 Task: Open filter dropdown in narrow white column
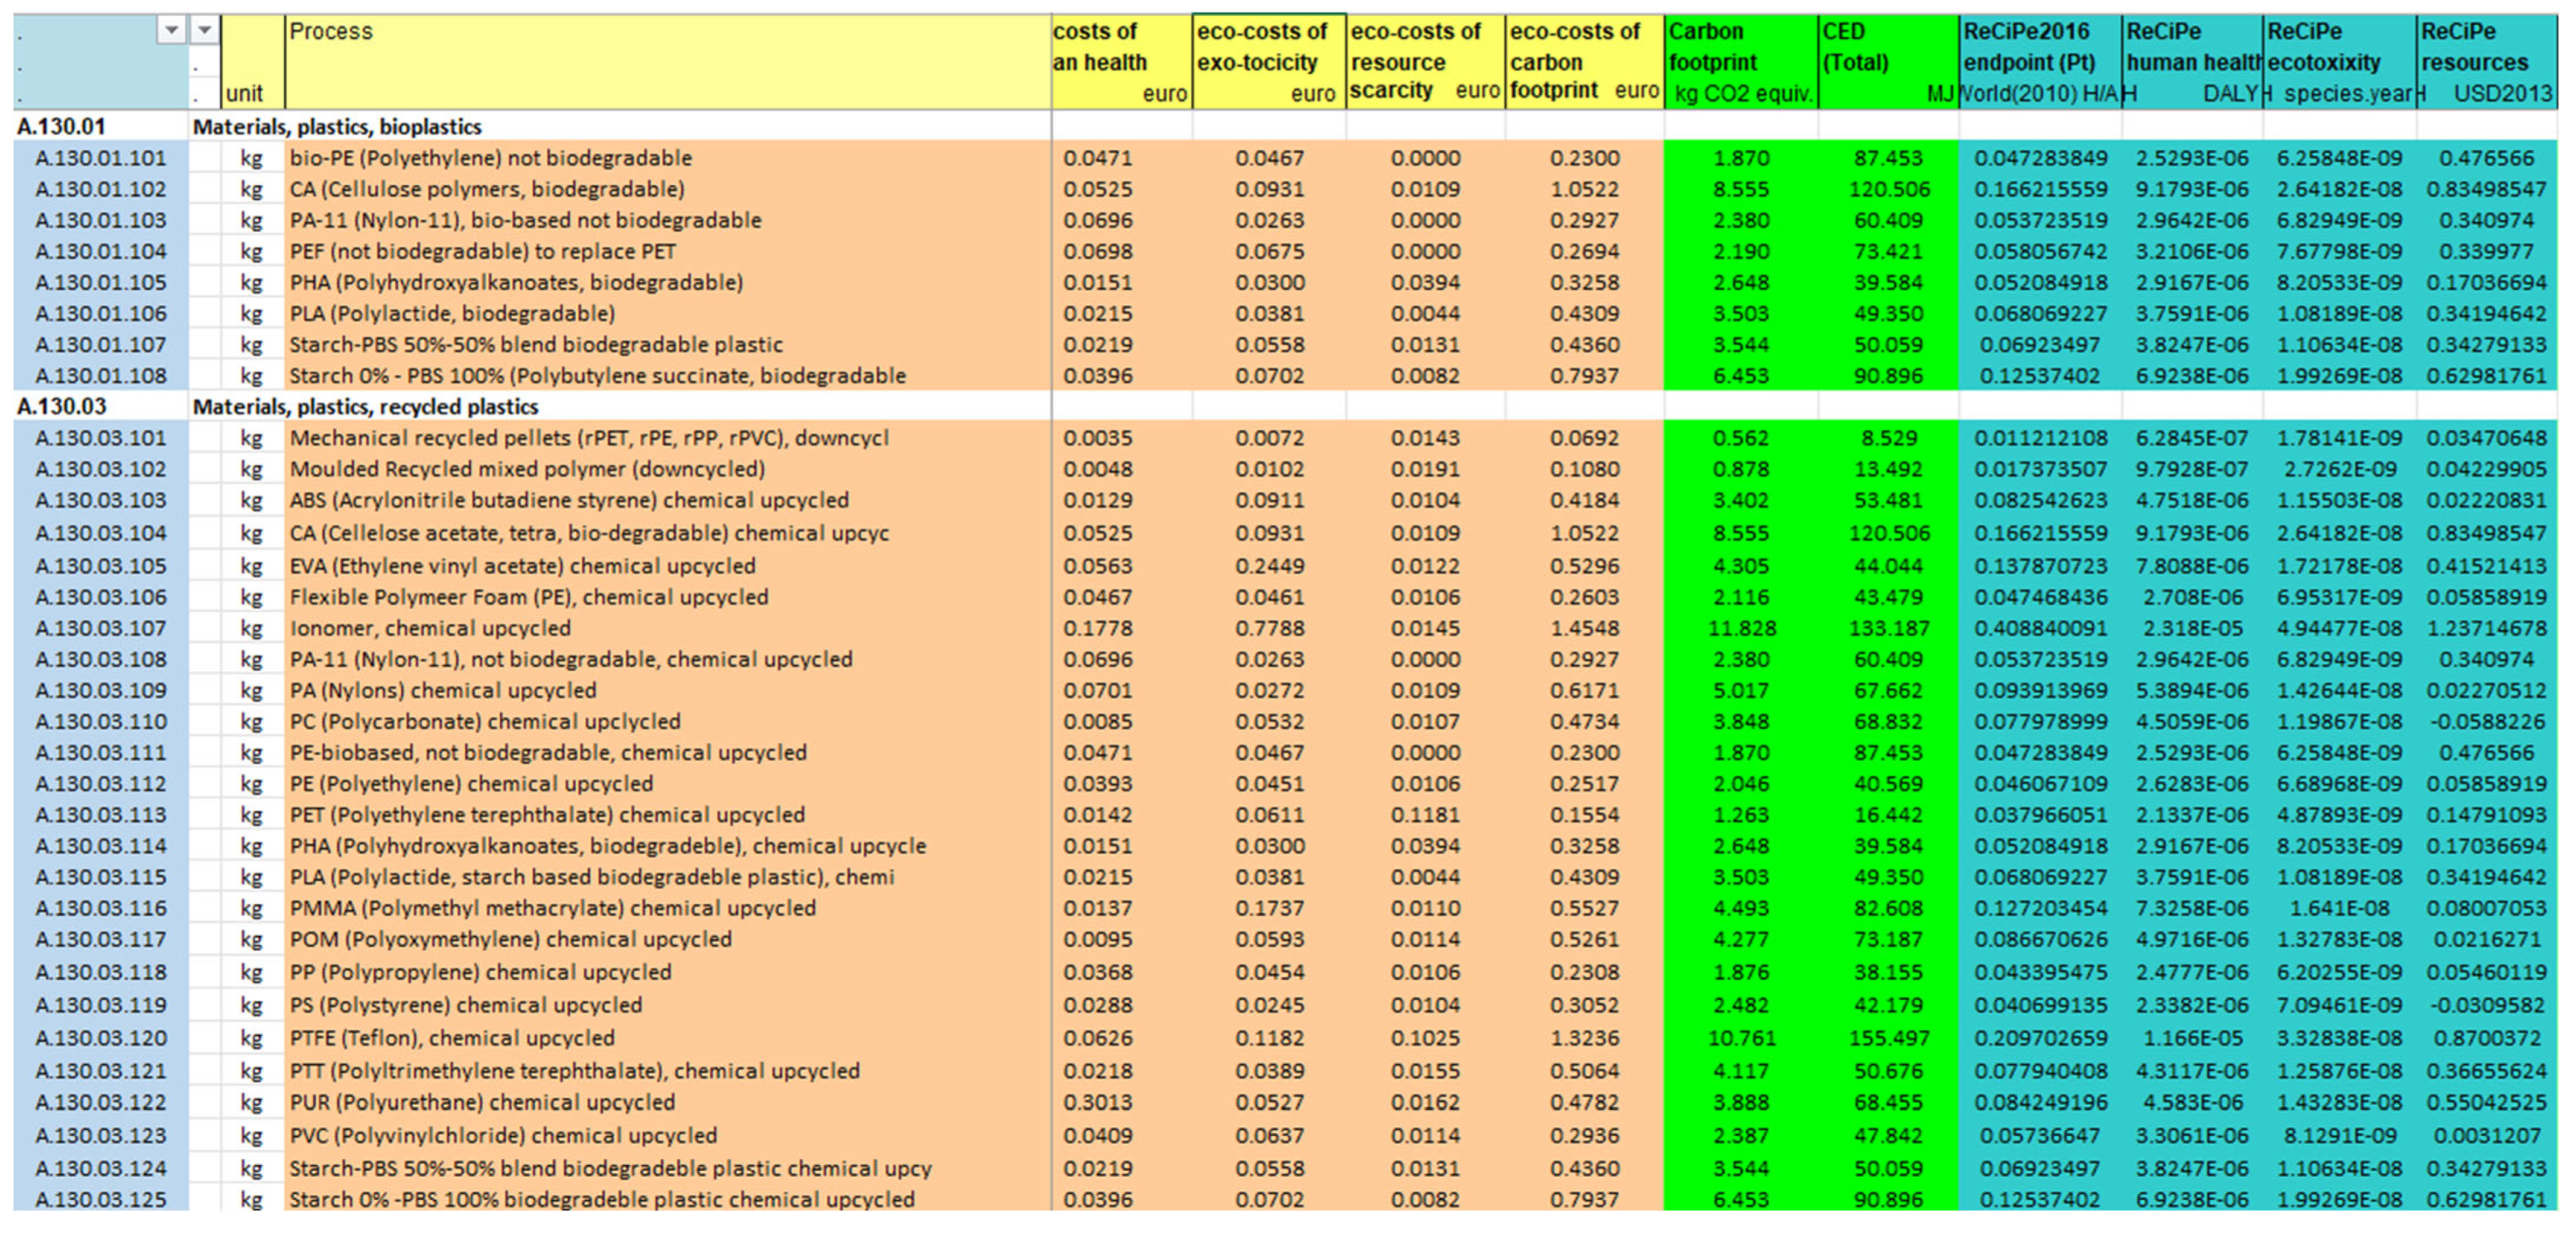pyautogui.click(x=204, y=31)
